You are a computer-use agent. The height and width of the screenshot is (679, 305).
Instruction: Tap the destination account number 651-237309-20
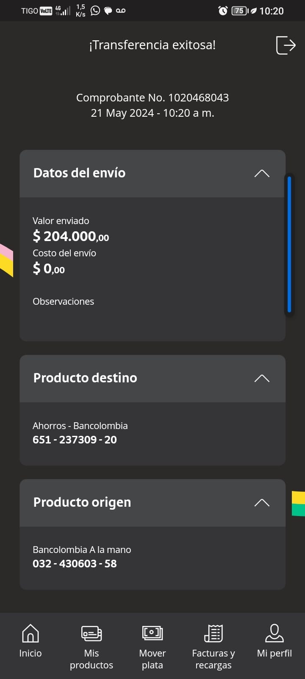(x=75, y=440)
